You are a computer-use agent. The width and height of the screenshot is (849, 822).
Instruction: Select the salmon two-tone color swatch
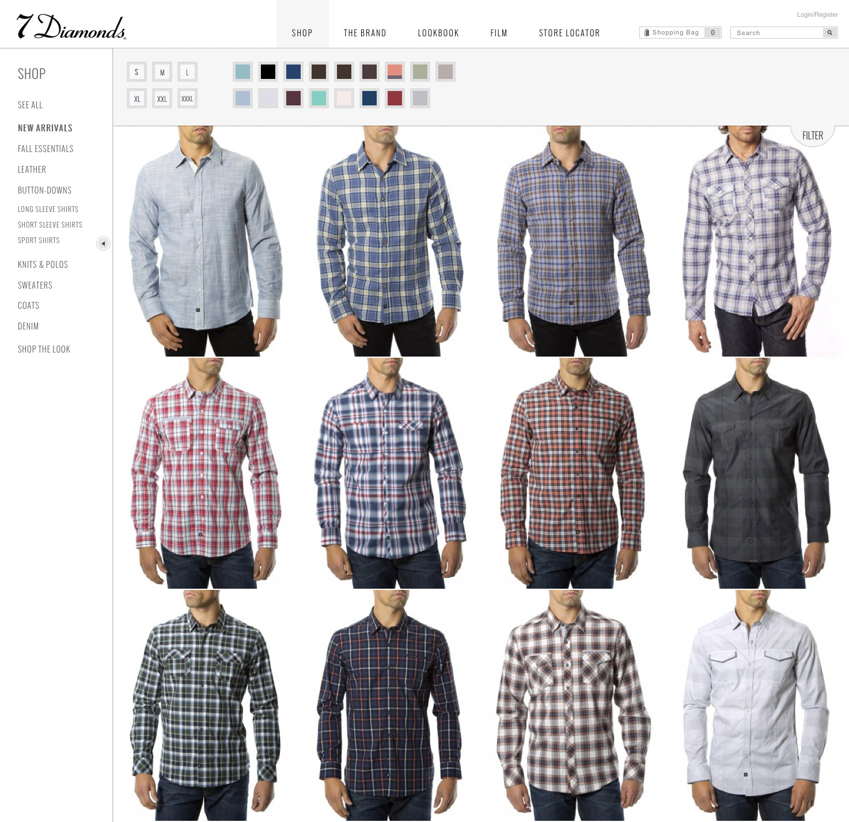(395, 72)
